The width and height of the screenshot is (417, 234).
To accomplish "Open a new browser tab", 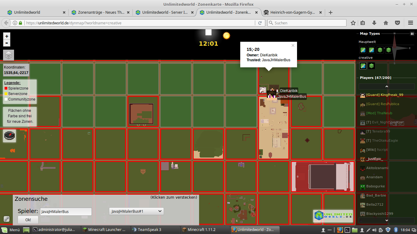I will [330, 12].
